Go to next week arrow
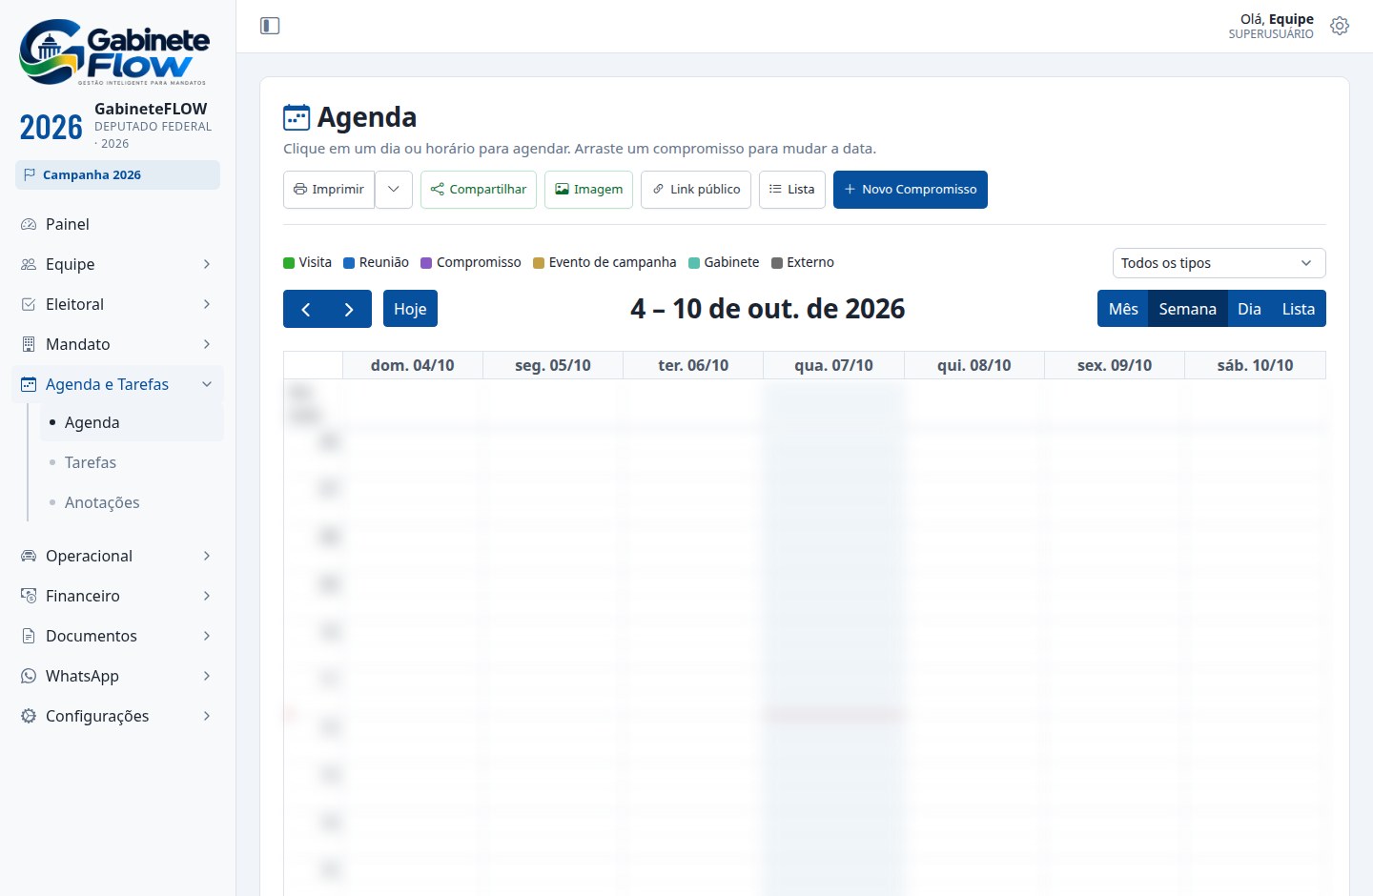The image size is (1373, 896). coord(349,309)
